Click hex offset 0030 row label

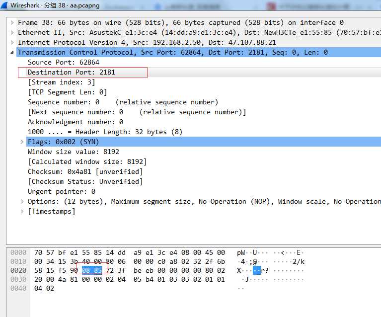(x=18, y=279)
